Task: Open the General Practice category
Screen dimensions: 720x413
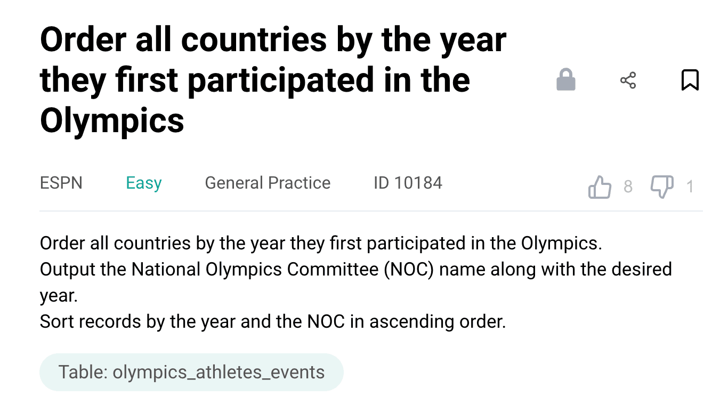Action: [268, 183]
